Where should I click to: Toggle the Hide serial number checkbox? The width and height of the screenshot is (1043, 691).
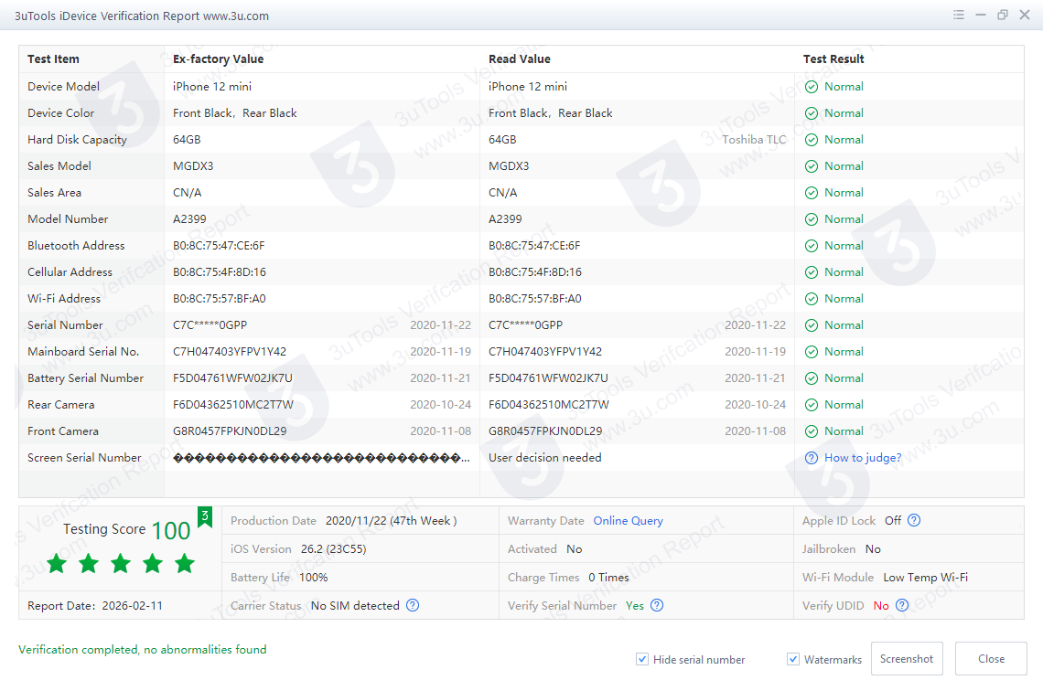point(643,659)
